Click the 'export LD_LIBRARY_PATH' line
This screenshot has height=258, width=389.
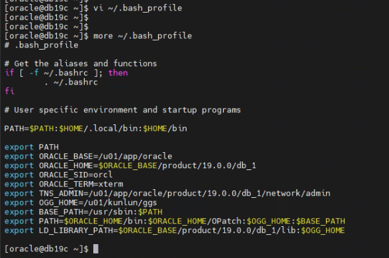coord(175,230)
